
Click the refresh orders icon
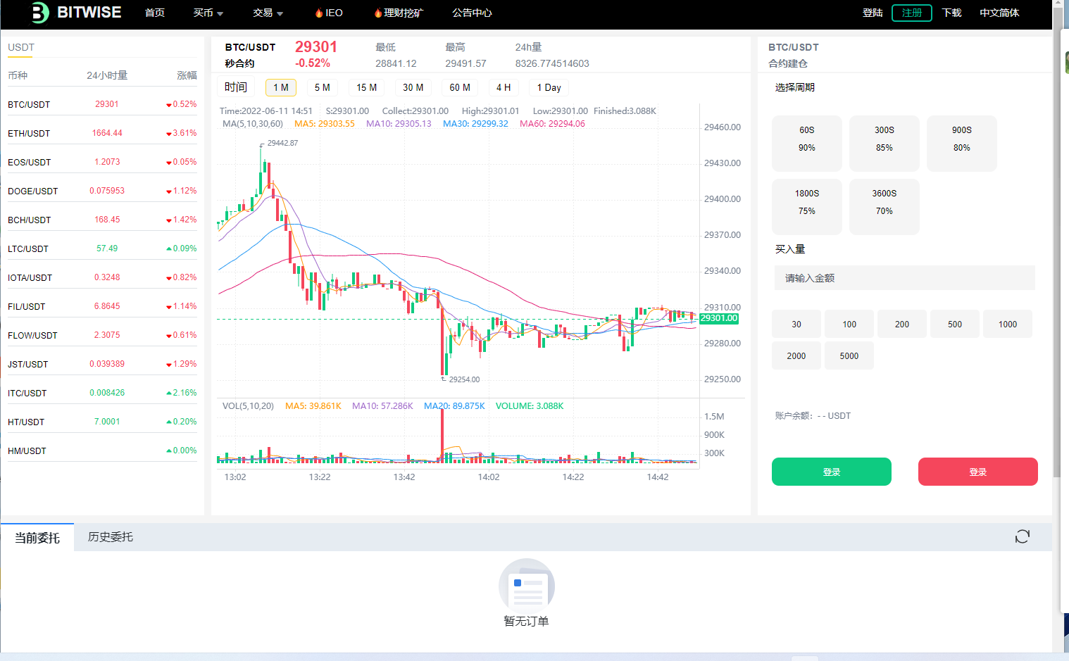click(1022, 536)
